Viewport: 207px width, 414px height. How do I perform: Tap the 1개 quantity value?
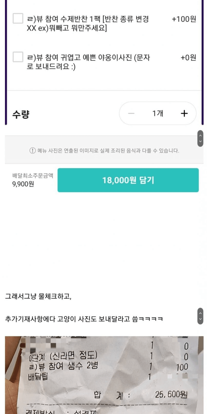pyautogui.click(x=158, y=113)
